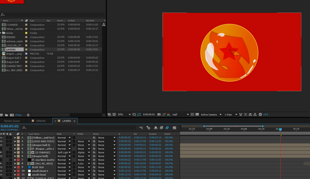310x179 pixels.
Task: Click the Fast Previews icon
Action: [245, 115]
